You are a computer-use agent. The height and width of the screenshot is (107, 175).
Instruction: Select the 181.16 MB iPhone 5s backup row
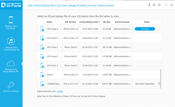(x=99, y=47)
